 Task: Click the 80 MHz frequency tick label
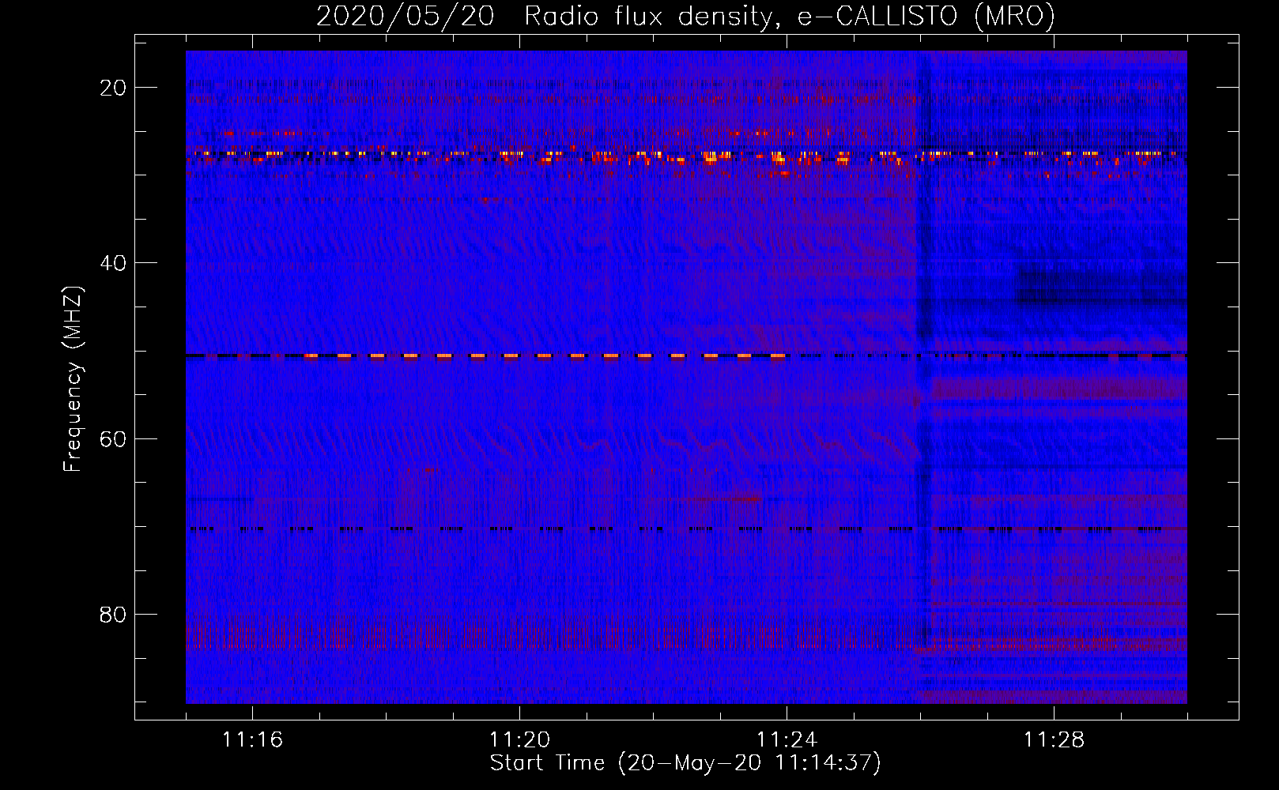[114, 614]
